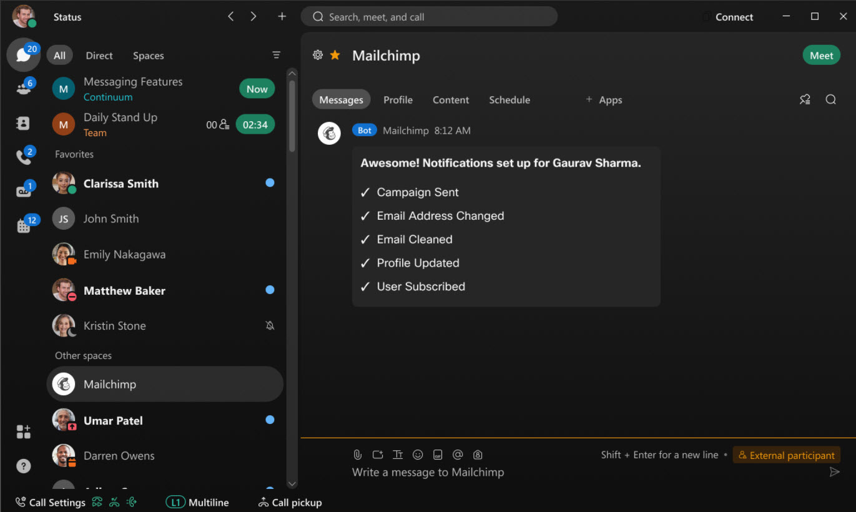Image resolution: width=856 pixels, height=512 pixels.
Task: Join Messaging Features with Now button
Action: [x=257, y=89]
